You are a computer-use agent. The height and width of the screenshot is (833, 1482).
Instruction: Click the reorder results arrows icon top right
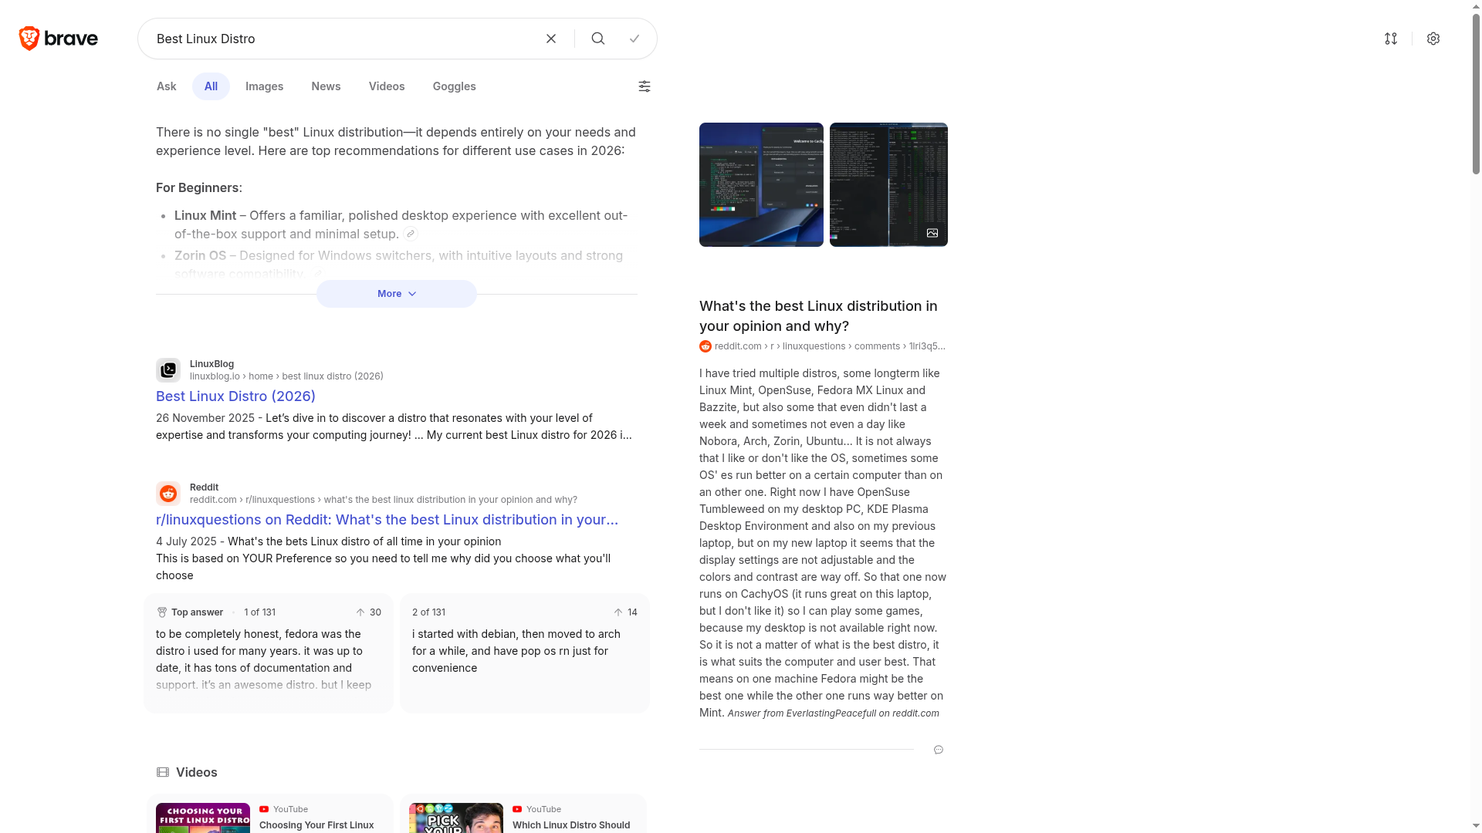[1391, 38]
